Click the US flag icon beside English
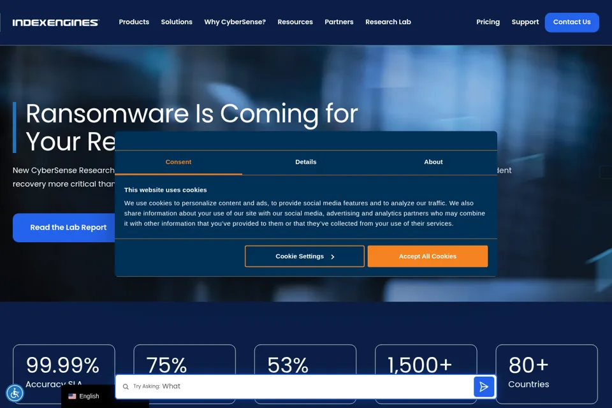This screenshot has height=408, width=612. [x=72, y=397]
